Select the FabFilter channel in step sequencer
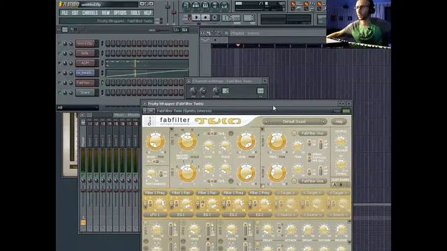Image resolution: width=447 pixels, height=251 pixels. coord(85,82)
